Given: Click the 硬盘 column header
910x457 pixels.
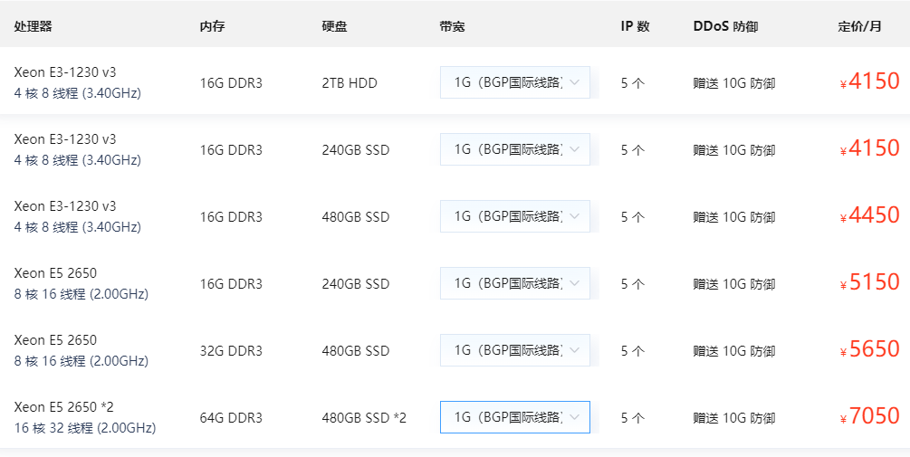Looking at the screenshot, I should point(334,26).
